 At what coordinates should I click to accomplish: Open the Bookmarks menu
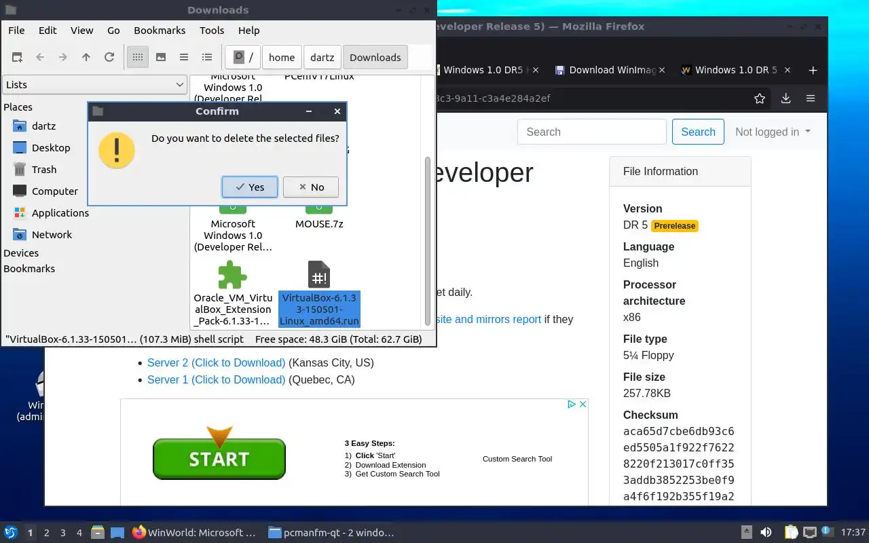tap(160, 31)
